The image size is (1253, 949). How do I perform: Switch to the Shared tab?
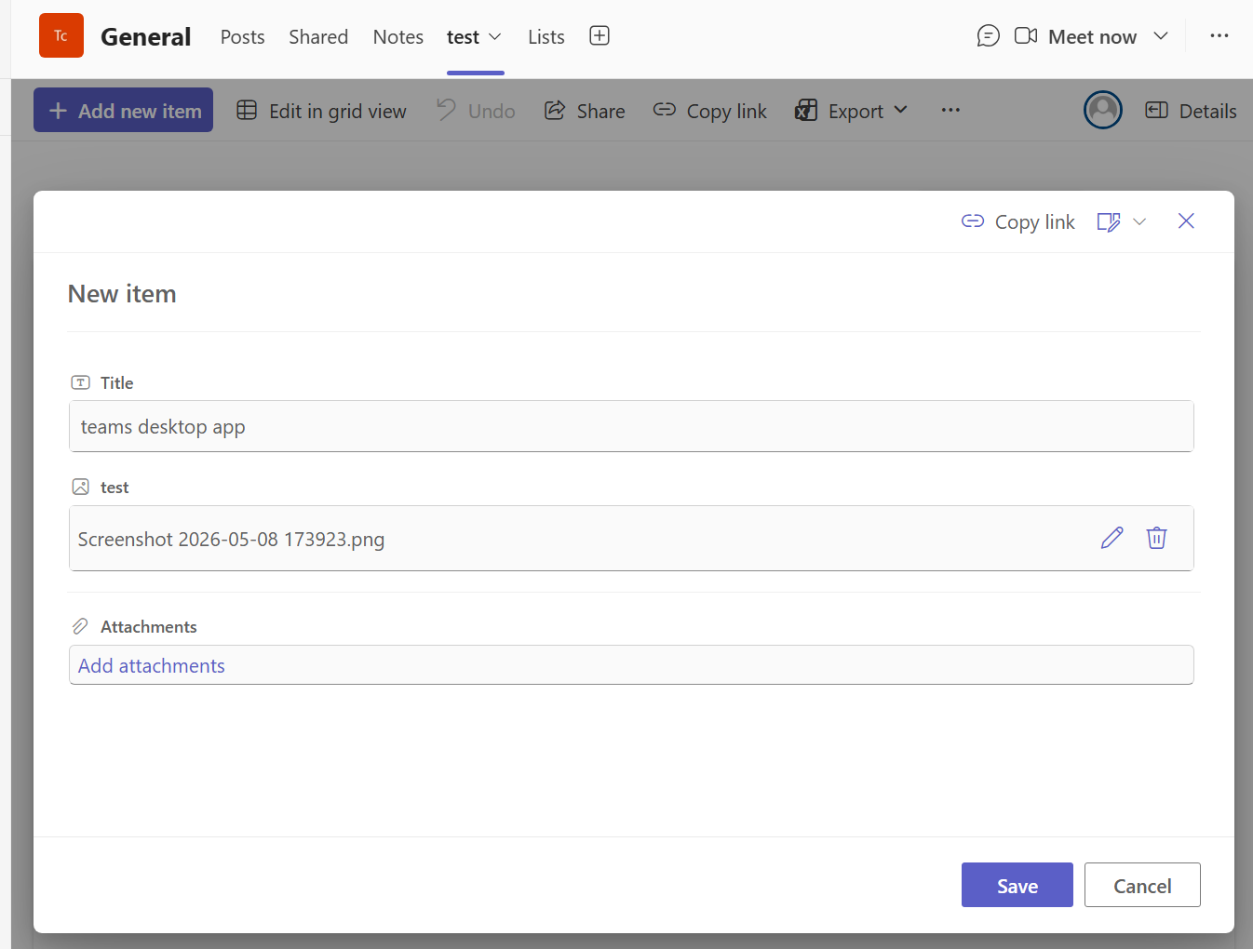coord(318,37)
